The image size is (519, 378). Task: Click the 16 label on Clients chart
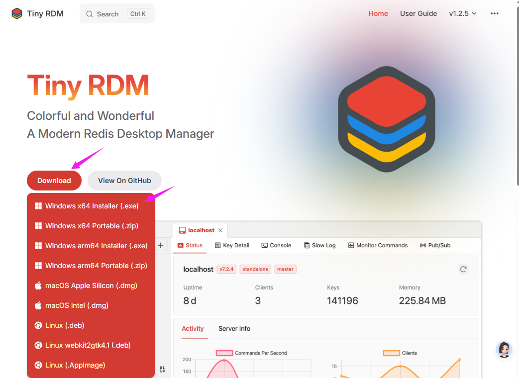pyautogui.click(x=334, y=366)
